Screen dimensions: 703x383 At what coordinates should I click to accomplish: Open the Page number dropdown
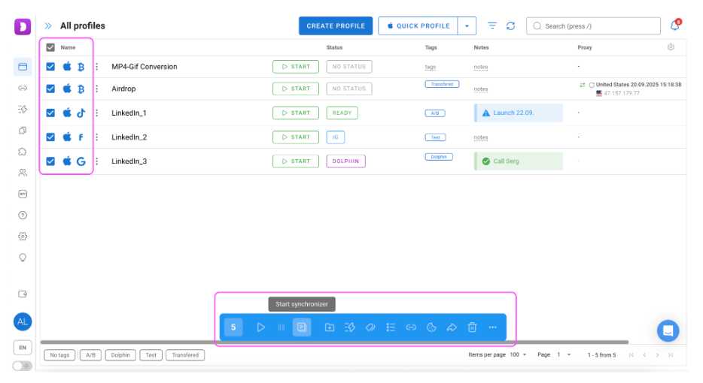(x=564, y=354)
